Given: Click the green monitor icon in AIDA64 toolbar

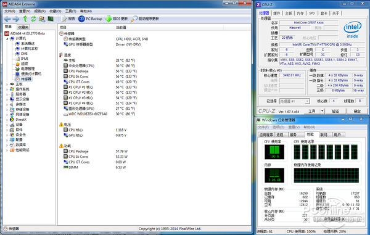Looking at the screenshot, I should coord(51,19).
